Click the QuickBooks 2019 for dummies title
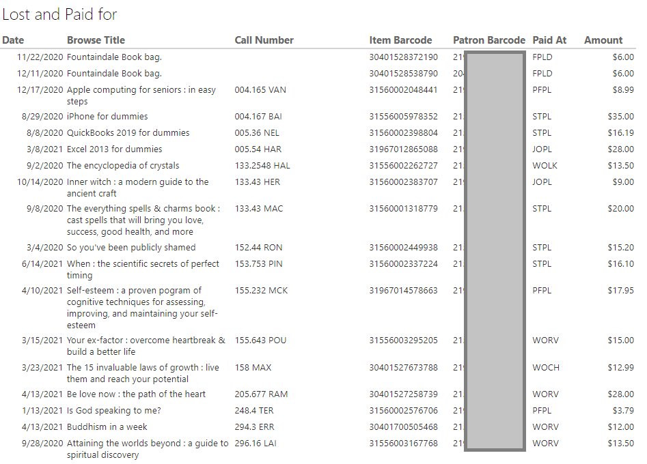Viewport: 647px width, 464px height. coord(128,133)
